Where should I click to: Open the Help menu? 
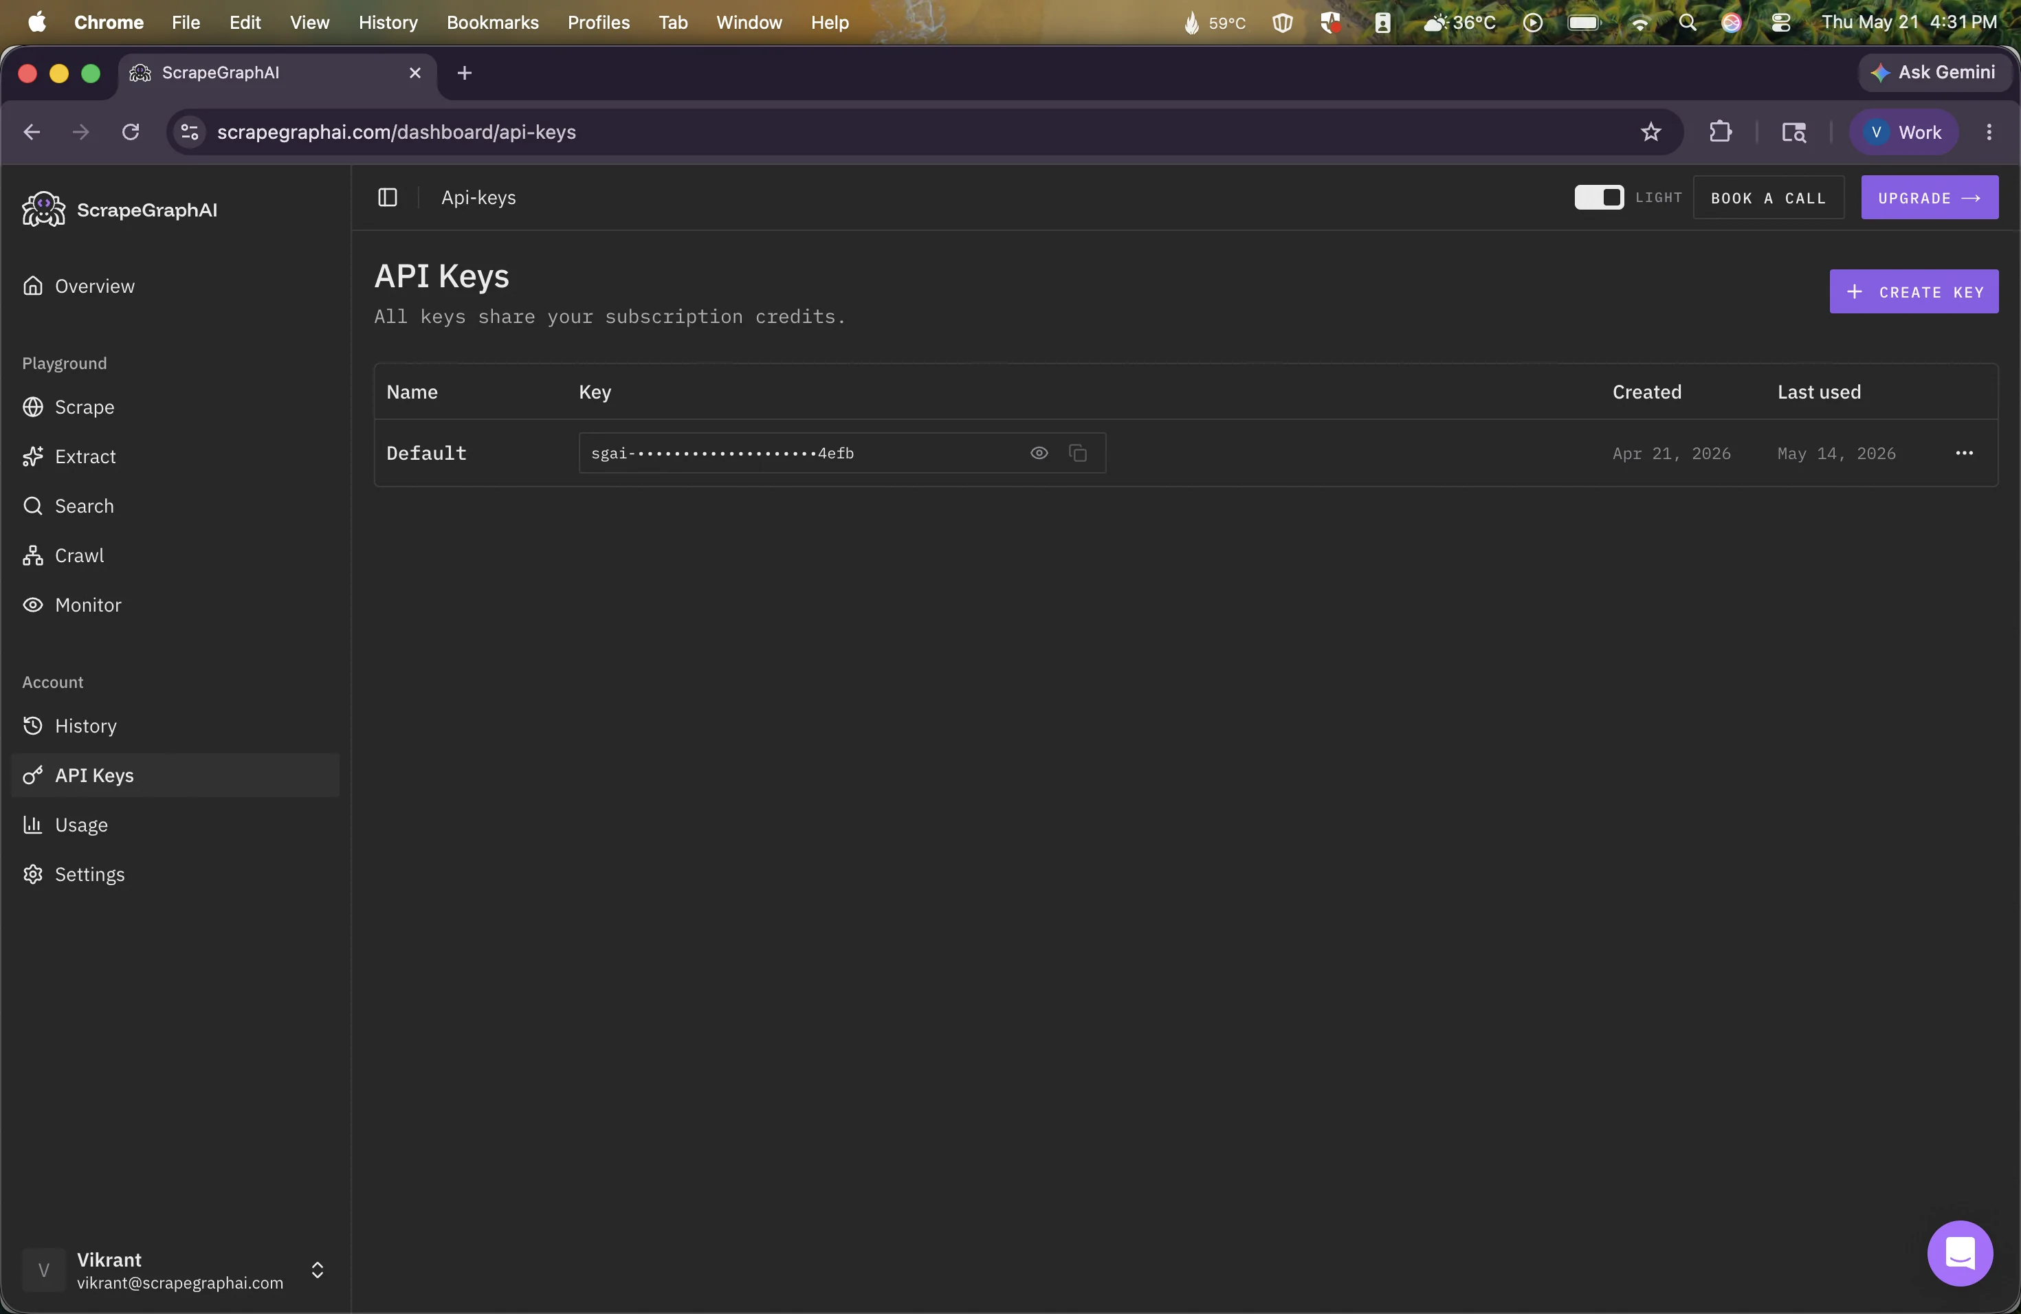pos(830,22)
